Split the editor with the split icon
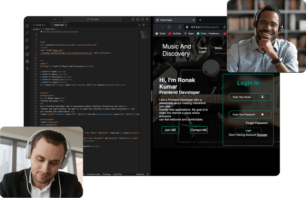The height and width of the screenshot is (198, 306). pyautogui.click(x=144, y=25)
